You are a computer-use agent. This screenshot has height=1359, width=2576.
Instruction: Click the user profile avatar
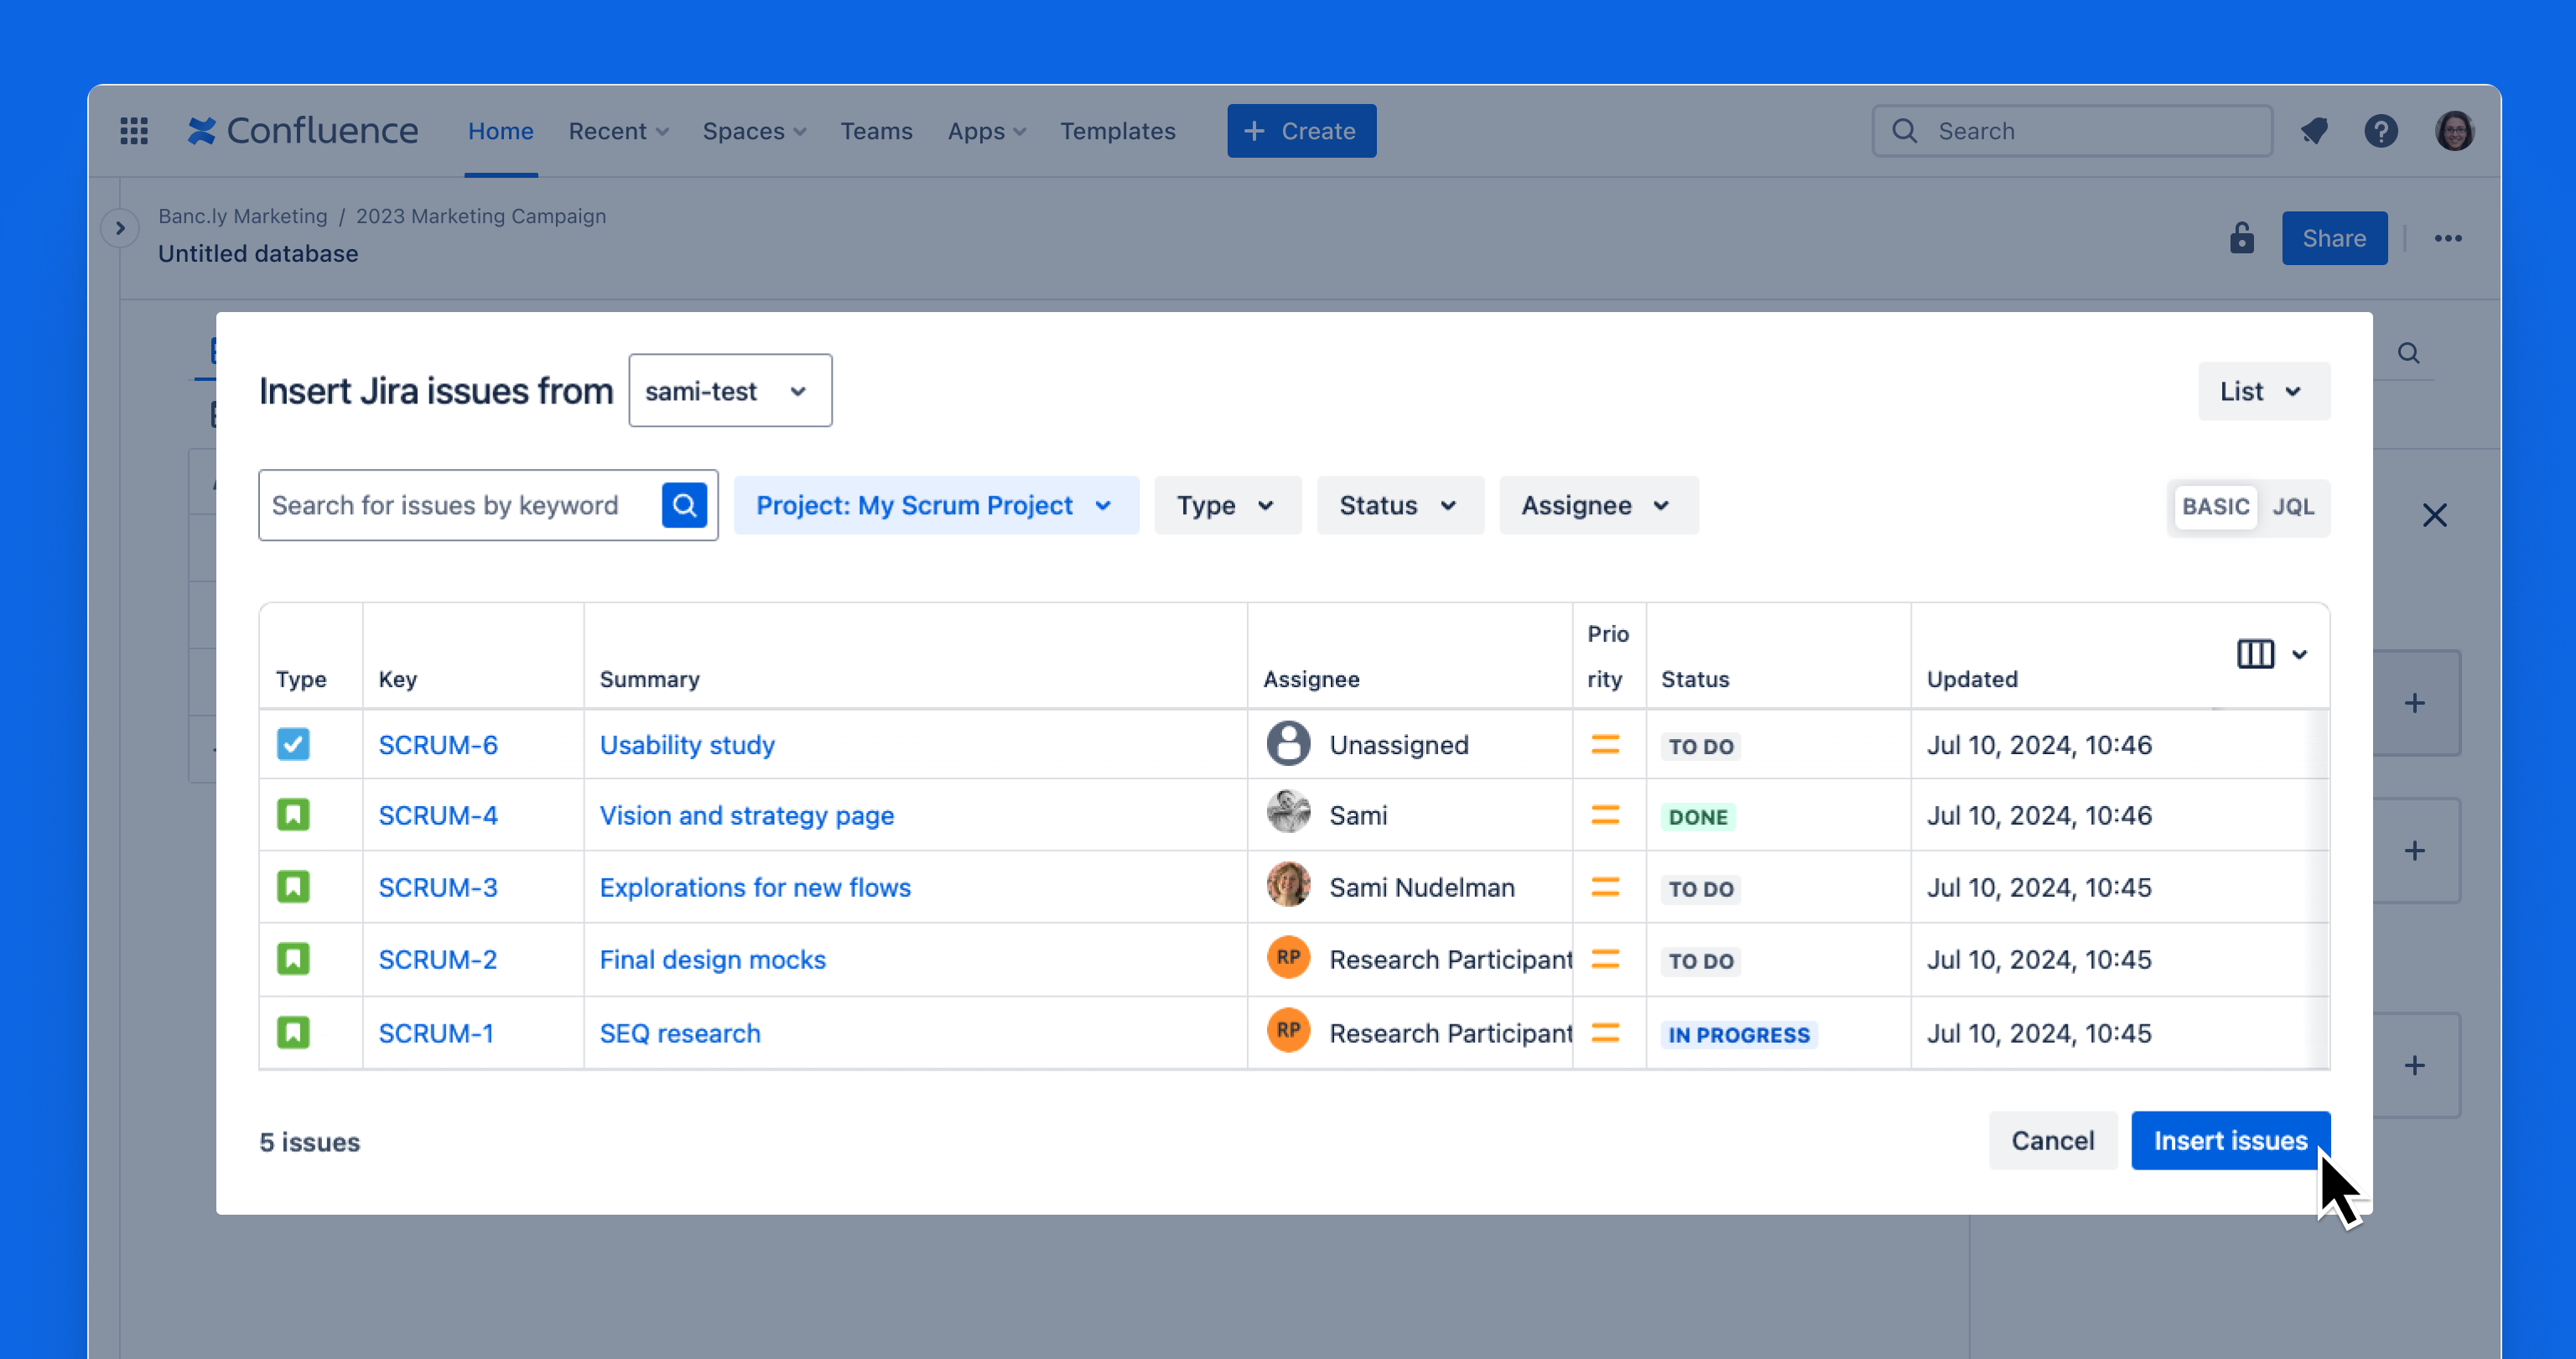point(2454,131)
